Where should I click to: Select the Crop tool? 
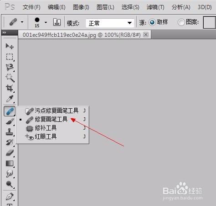click(x=9, y=88)
